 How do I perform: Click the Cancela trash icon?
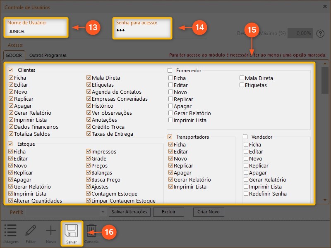click(x=91, y=231)
